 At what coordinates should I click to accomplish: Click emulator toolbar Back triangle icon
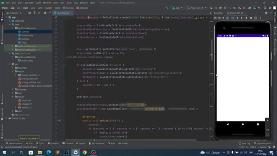click(237, 18)
